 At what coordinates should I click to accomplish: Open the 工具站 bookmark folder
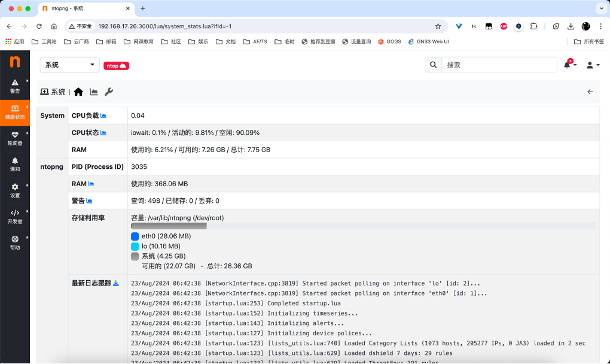coord(44,41)
